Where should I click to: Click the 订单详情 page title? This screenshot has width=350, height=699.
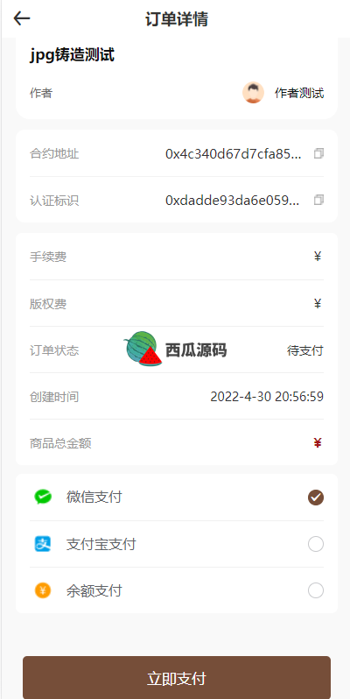click(x=177, y=19)
